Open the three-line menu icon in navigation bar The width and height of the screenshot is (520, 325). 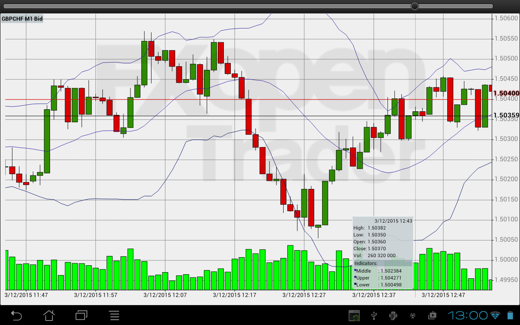point(115,315)
